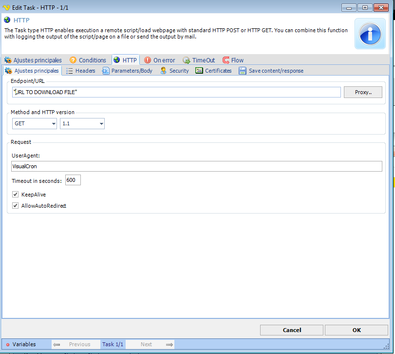Image resolution: width=395 pixels, height=354 pixels.
Task: Open the HTTP method GET dropdown
Action: coord(34,124)
